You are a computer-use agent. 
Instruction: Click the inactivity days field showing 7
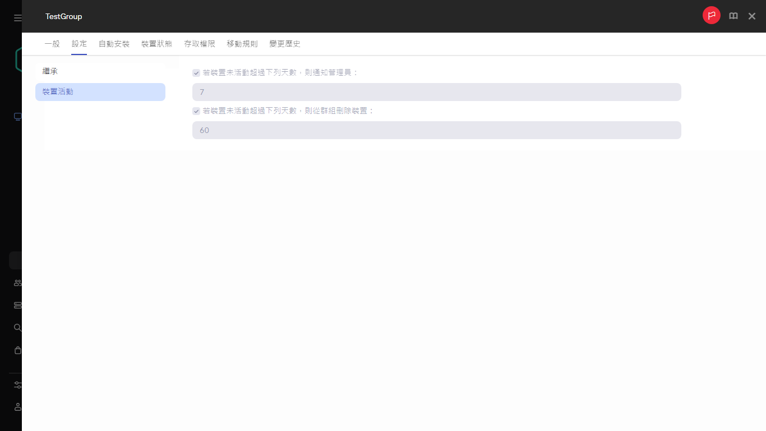point(437,92)
